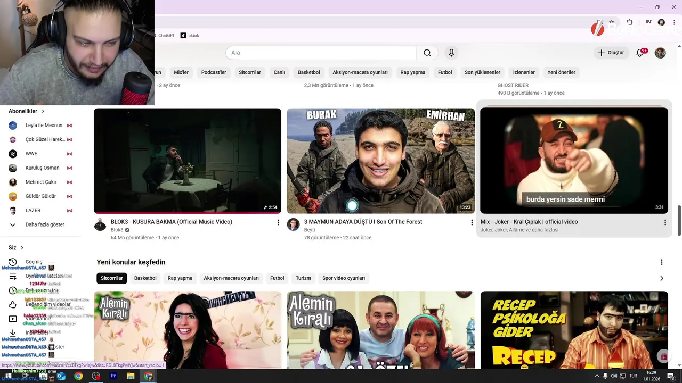Open LAZER subscription channel

40,211
